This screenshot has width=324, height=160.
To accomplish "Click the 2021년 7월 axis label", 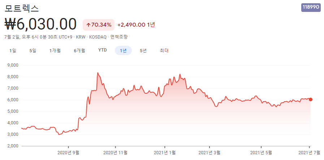I will click(x=309, y=153).
